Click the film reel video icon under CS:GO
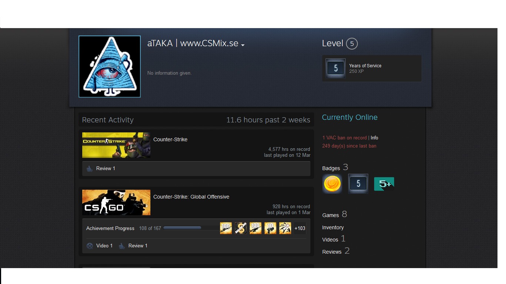The width and height of the screenshot is (506, 284). 90,246
